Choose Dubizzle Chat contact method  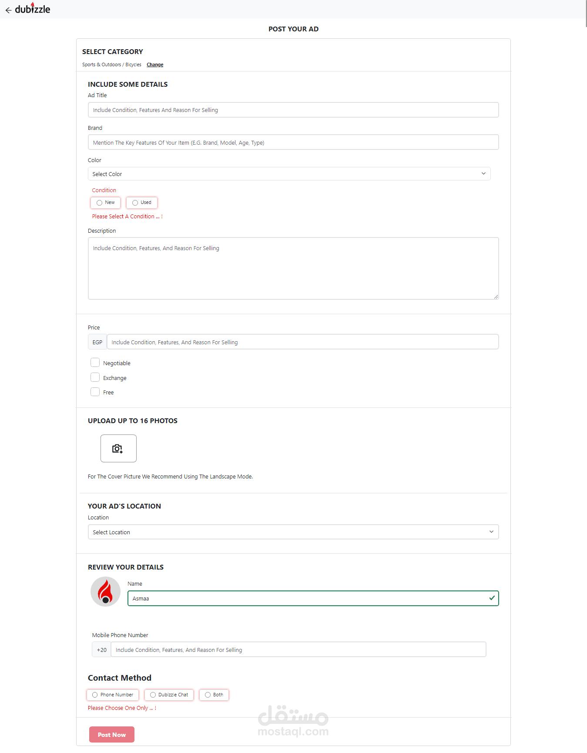pos(153,695)
